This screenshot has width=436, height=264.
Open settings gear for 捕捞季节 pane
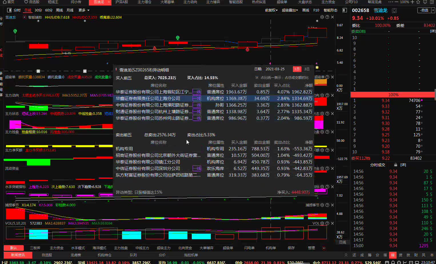point(322,205)
